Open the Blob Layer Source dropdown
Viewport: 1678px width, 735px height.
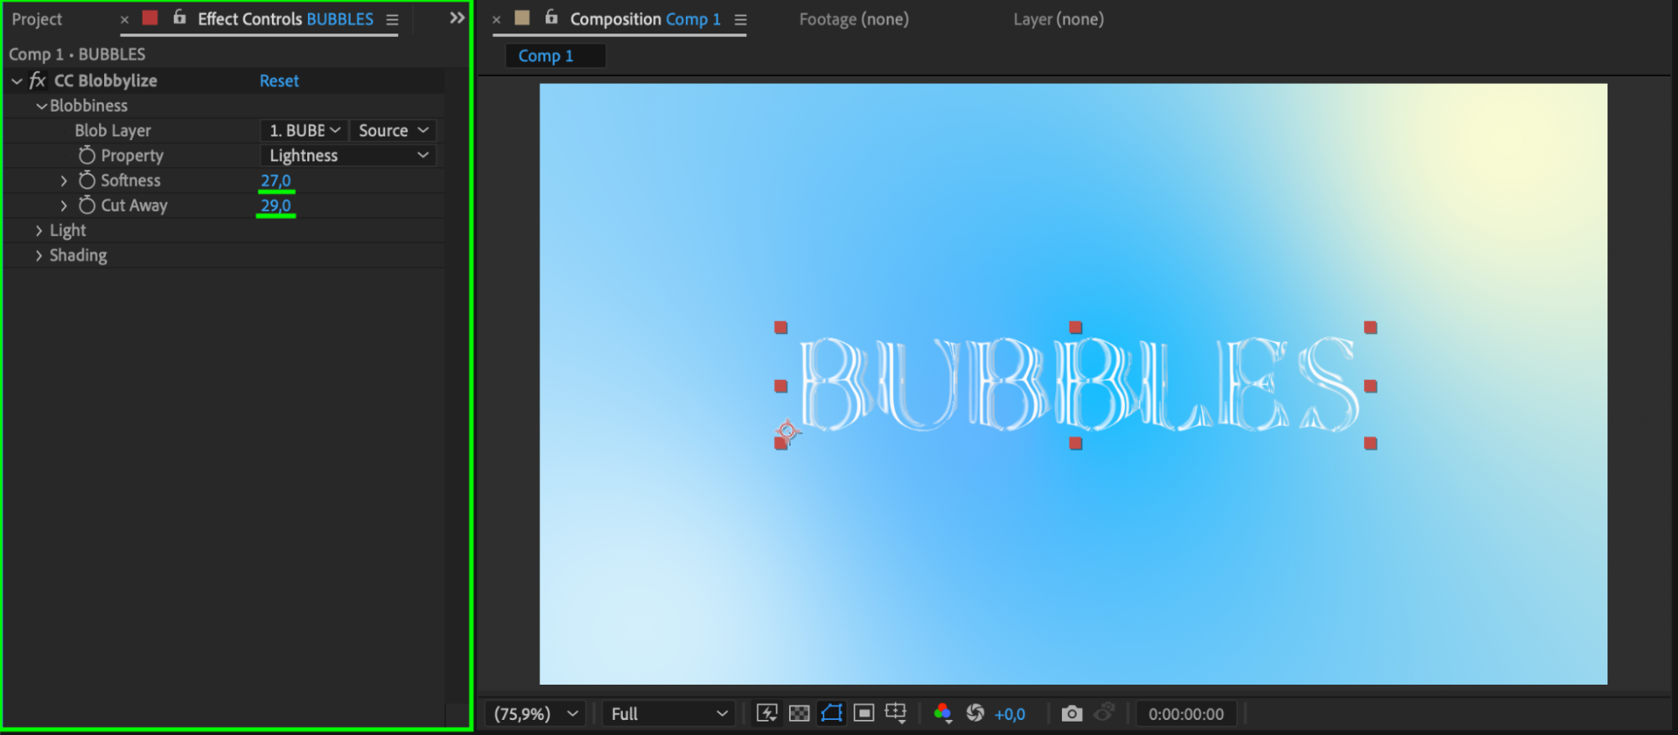tap(393, 131)
